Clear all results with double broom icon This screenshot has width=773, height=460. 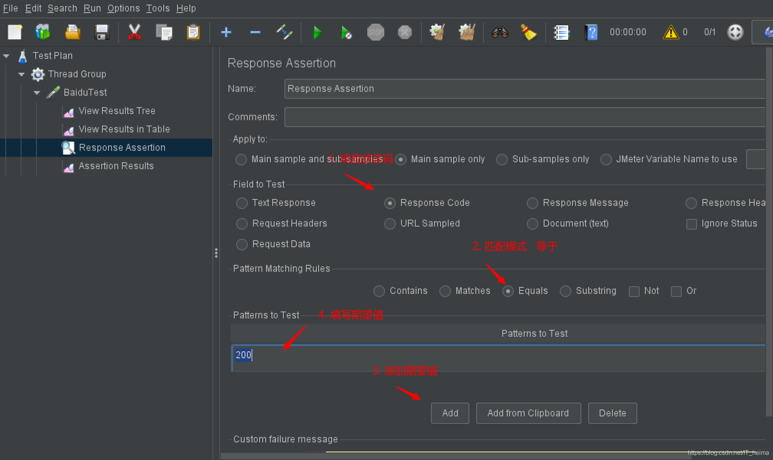point(467,32)
